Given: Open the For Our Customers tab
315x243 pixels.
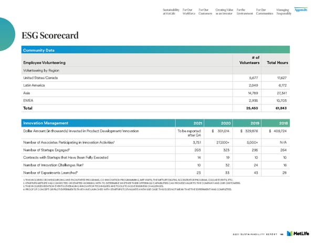Looking at the screenshot, I should 205,11.
